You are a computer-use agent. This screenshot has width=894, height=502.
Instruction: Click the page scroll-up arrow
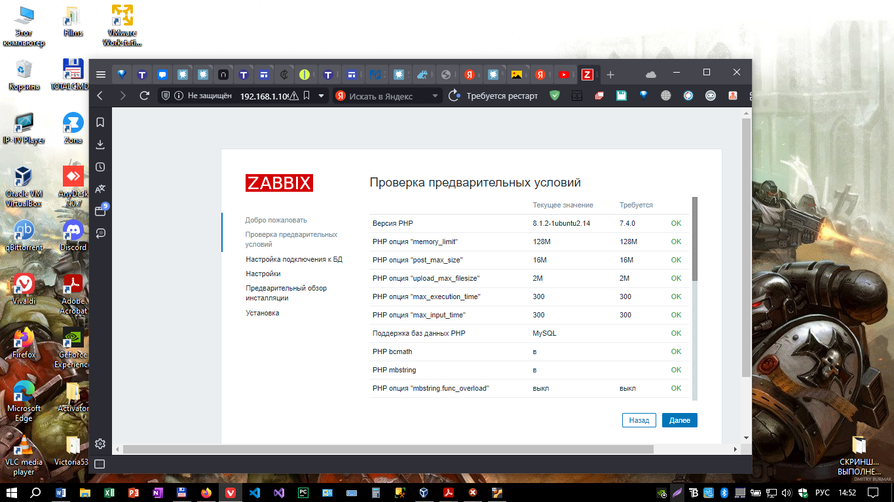746,114
